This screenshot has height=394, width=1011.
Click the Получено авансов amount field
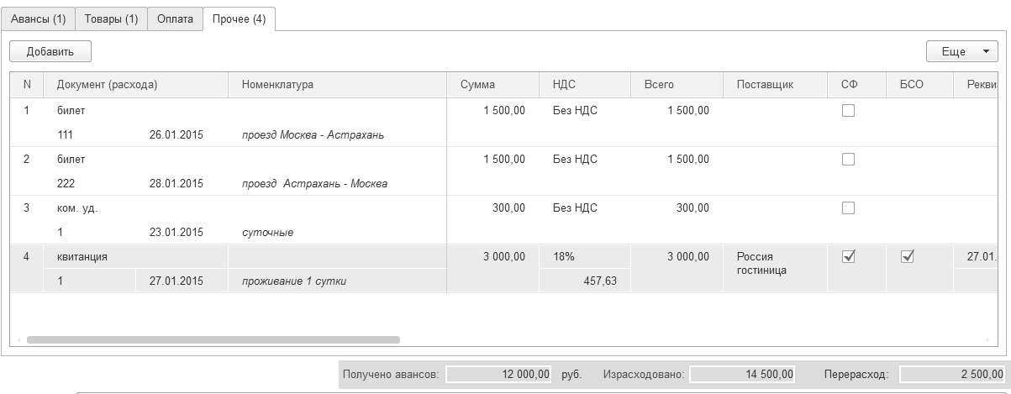coord(499,374)
